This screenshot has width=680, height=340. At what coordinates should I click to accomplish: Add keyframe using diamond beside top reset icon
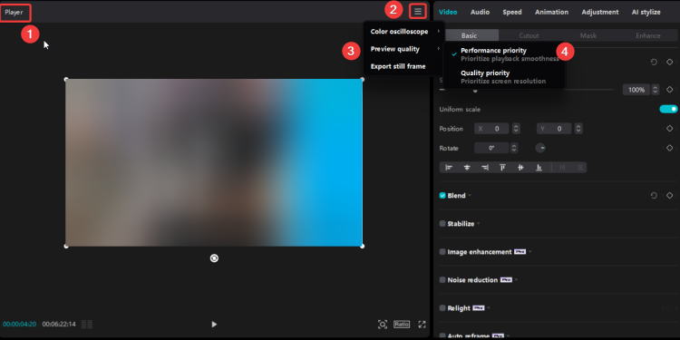pyautogui.click(x=670, y=62)
